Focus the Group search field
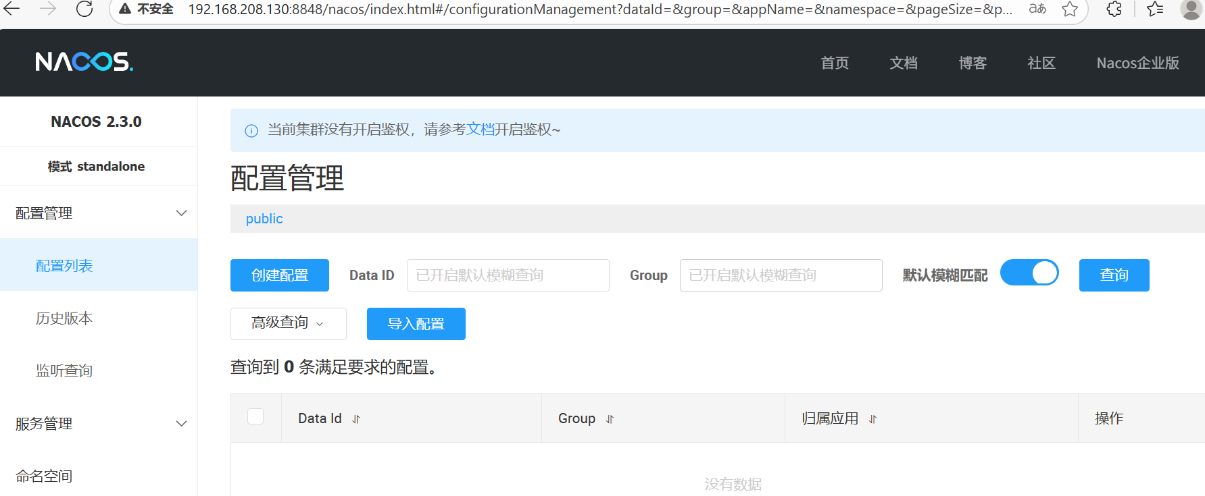Screen dimensions: 1205x496 pos(781,275)
